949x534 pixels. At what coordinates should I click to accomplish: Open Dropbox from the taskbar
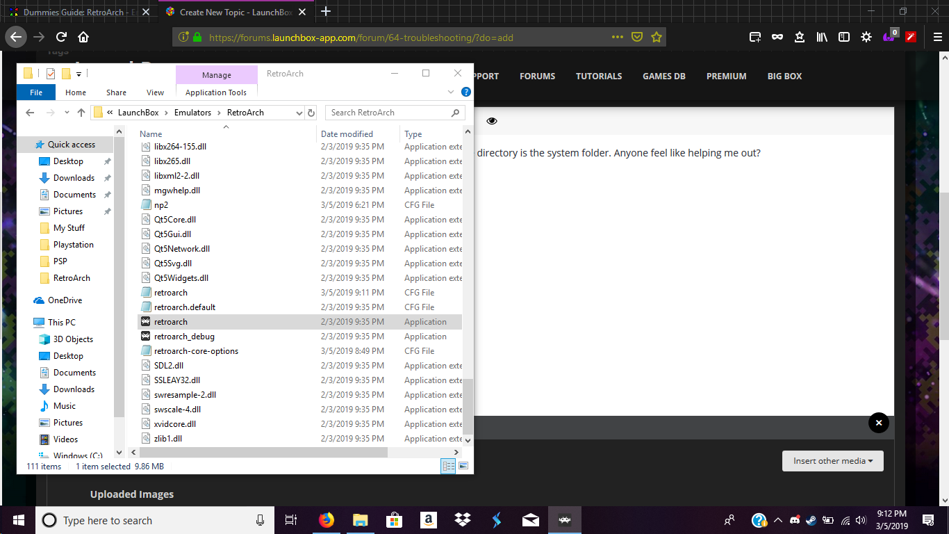coord(462,520)
